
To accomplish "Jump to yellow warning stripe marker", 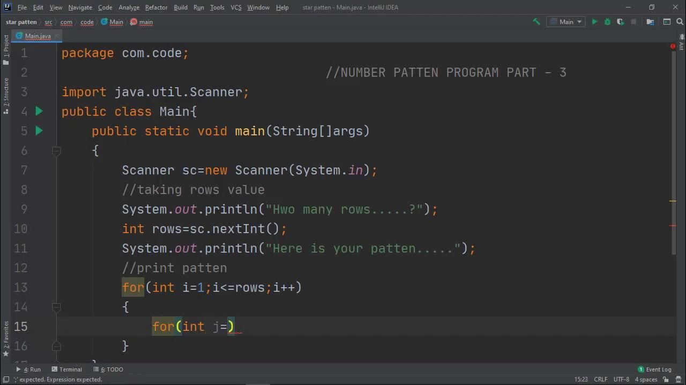I will pos(673,202).
